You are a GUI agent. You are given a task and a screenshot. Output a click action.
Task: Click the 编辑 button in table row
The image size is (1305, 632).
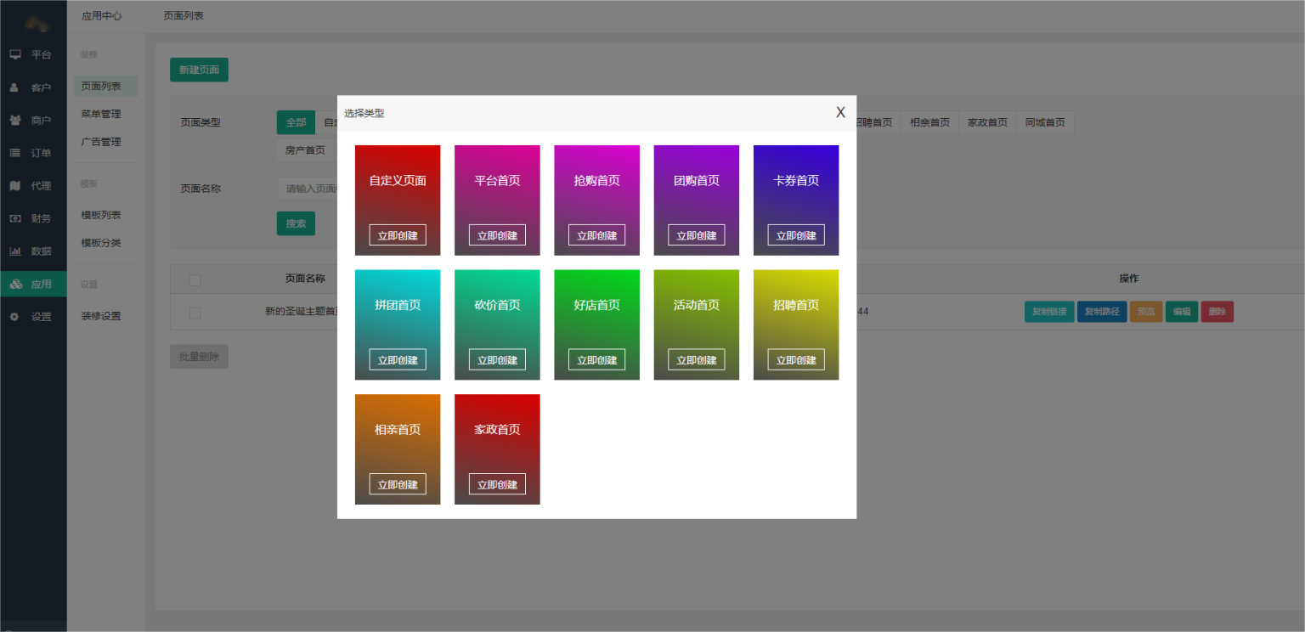coord(1181,312)
